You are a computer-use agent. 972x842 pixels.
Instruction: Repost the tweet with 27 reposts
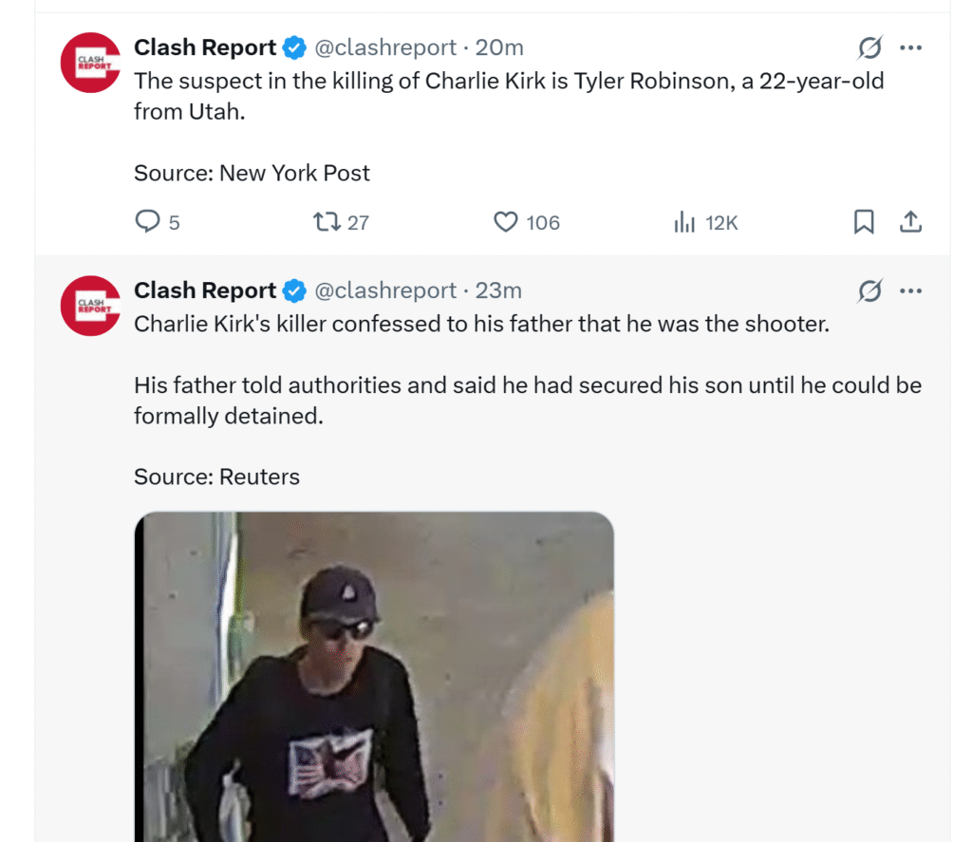pyautogui.click(x=327, y=222)
